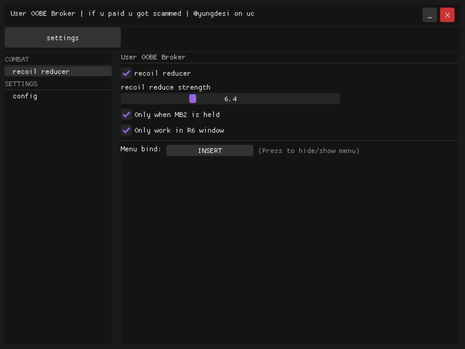
Task: Click the User OOBE Broker panel heading
Action: pos(153,57)
